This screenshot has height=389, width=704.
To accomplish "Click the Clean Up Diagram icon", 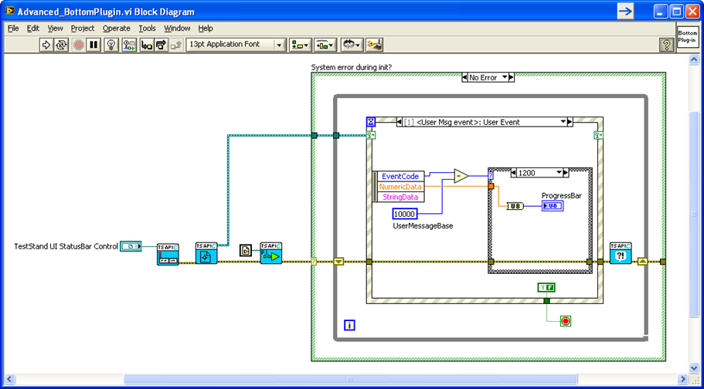I will (x=374, y=45).
